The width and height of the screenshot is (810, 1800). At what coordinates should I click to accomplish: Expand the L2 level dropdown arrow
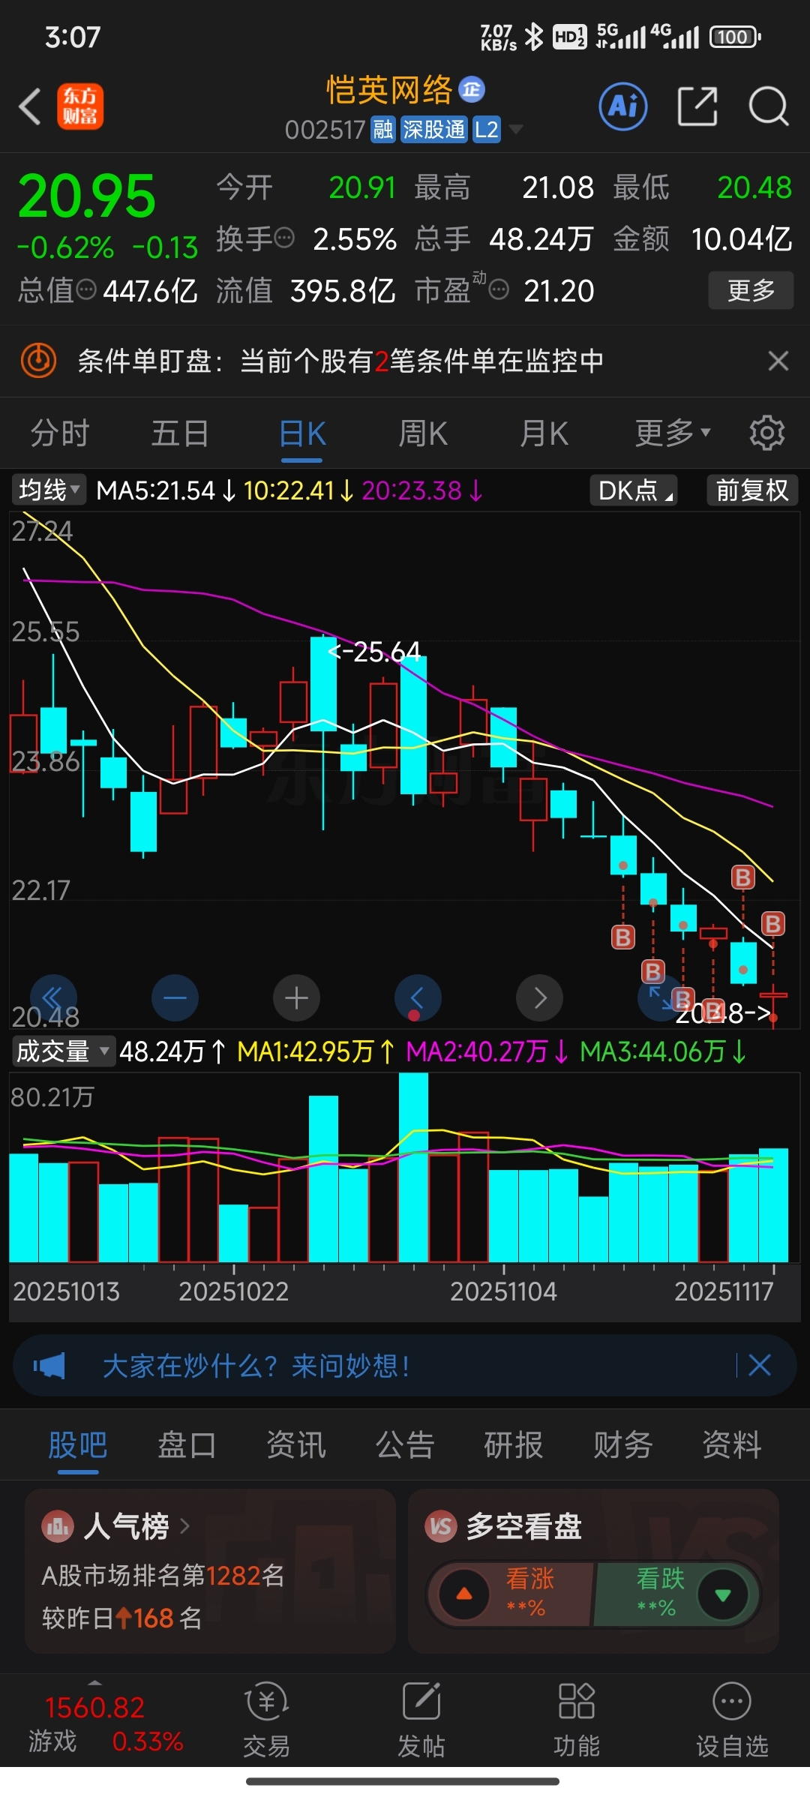point(515,130)
